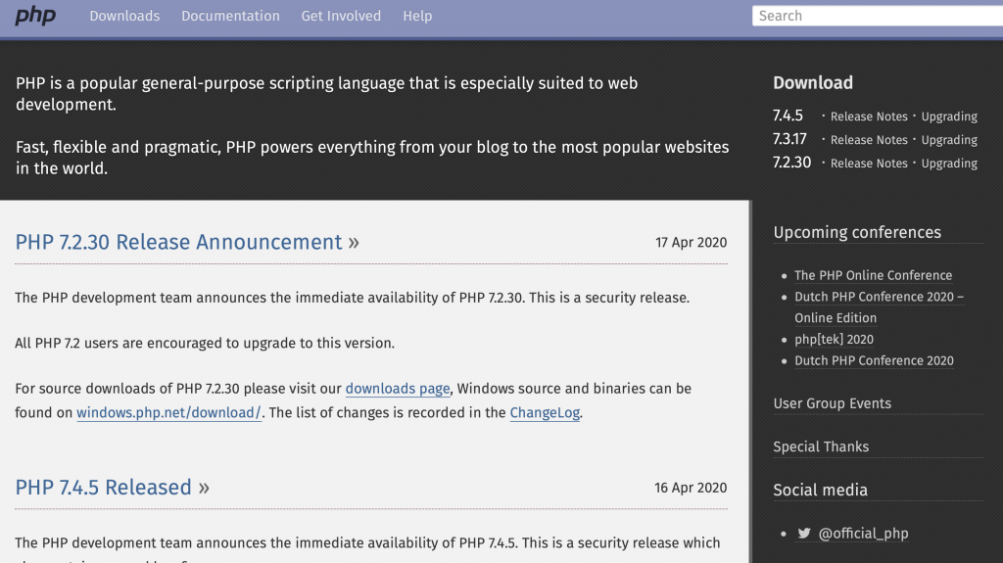Go to Special Thanks
The width and height of the screenshot is (1003, 563).
821,446
